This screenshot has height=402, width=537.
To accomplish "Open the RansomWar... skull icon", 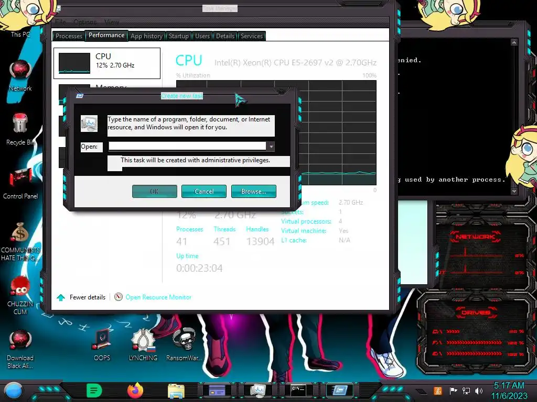I will click(x=184, y=344).
